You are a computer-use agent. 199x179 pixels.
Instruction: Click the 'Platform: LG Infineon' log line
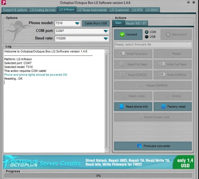(x=18, y=59)
